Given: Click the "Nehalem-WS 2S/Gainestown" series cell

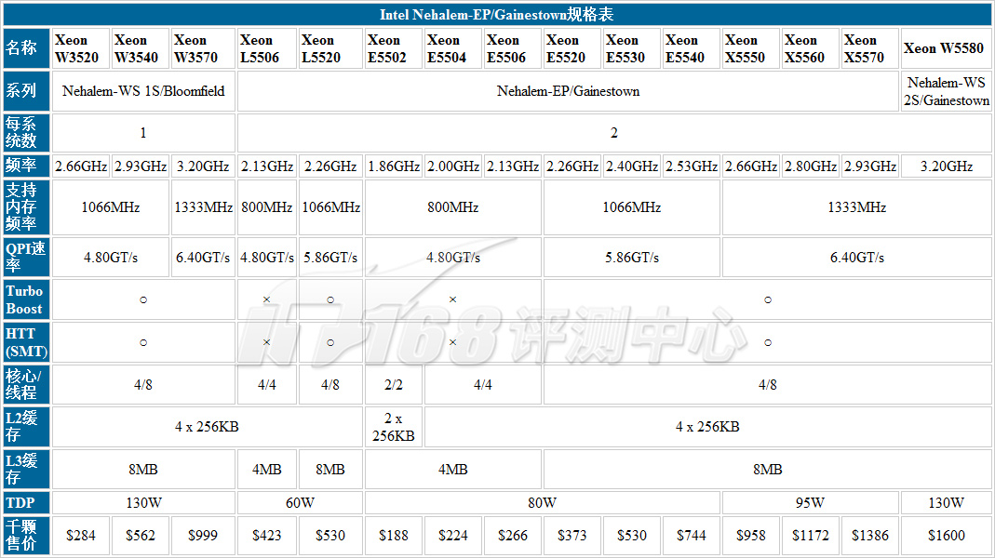Looking at the screenshot, I should (x=947, y=91).
